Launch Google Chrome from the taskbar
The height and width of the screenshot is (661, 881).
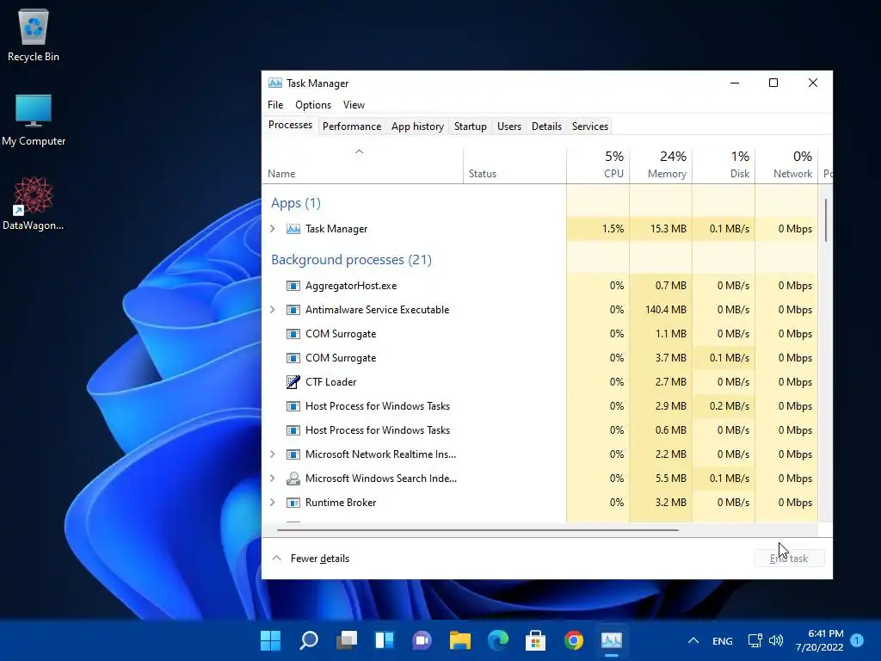[574, 640]
